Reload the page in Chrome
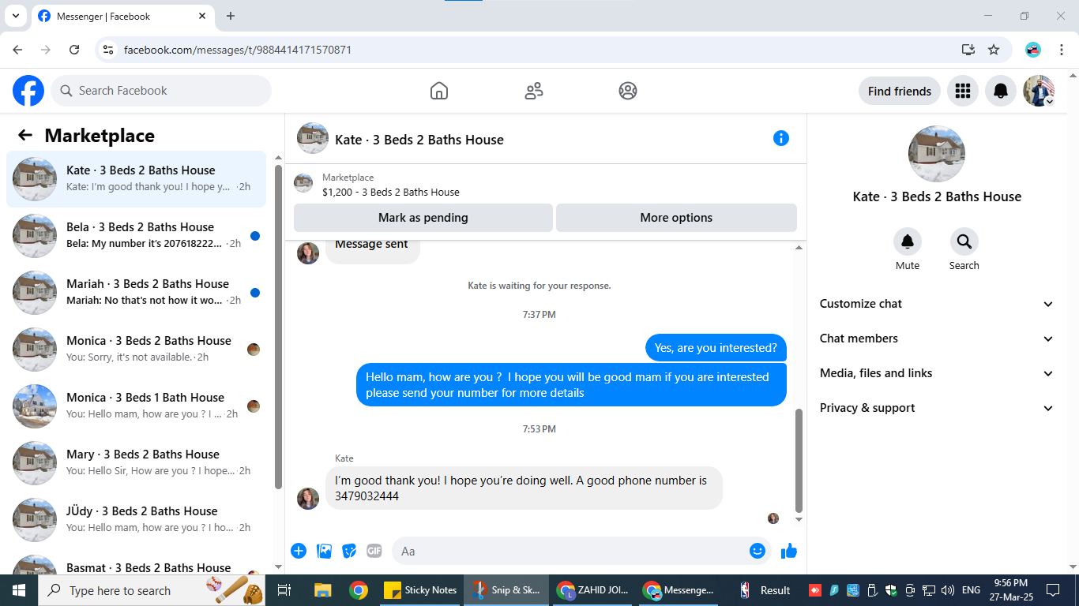The height and width of the screenshot is (606, 1079). [x=74, y=50]
